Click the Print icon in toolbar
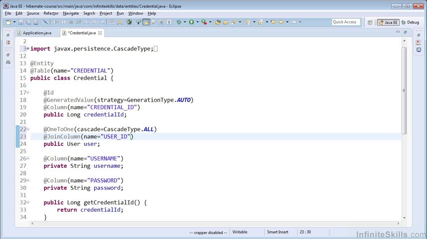 click(36, 22)
